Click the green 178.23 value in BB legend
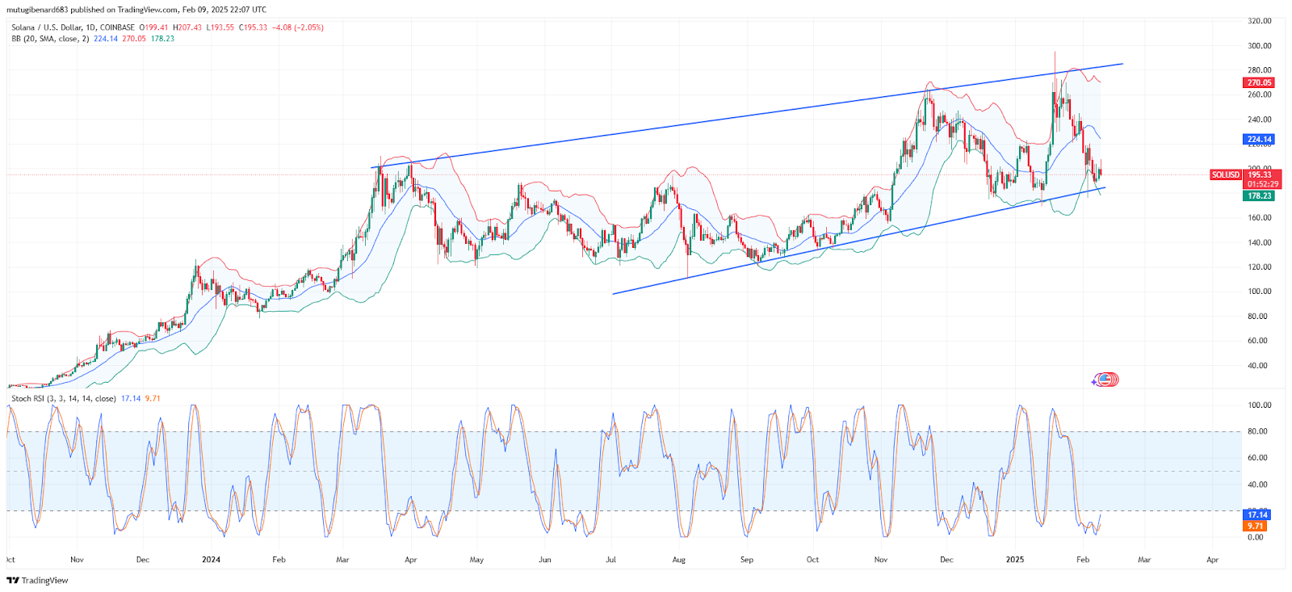The width and height of the screenshot is (1292, 592). coord(162,39)
